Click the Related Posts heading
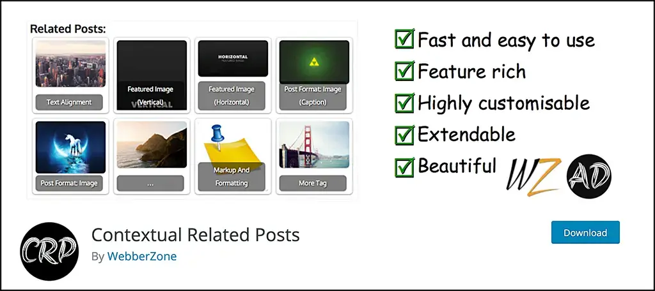 [x=68, y=29]
